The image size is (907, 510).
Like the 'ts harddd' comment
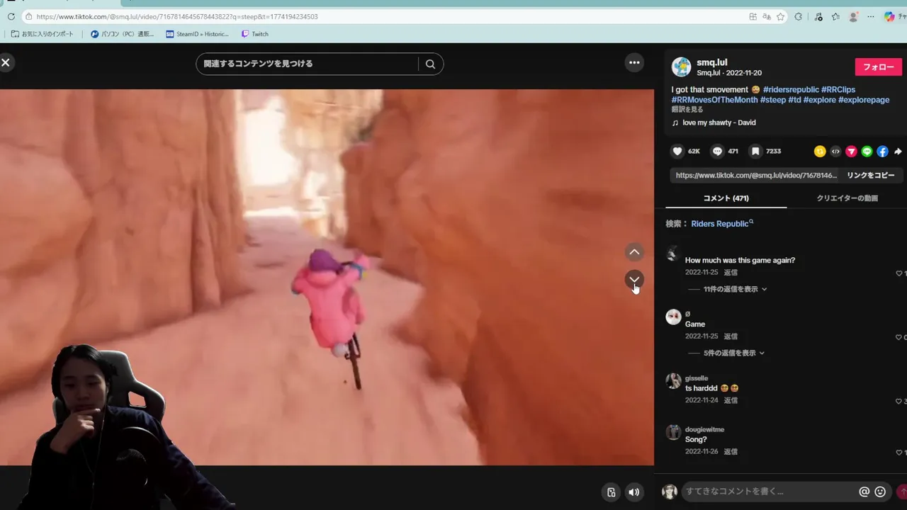[899, 401]
